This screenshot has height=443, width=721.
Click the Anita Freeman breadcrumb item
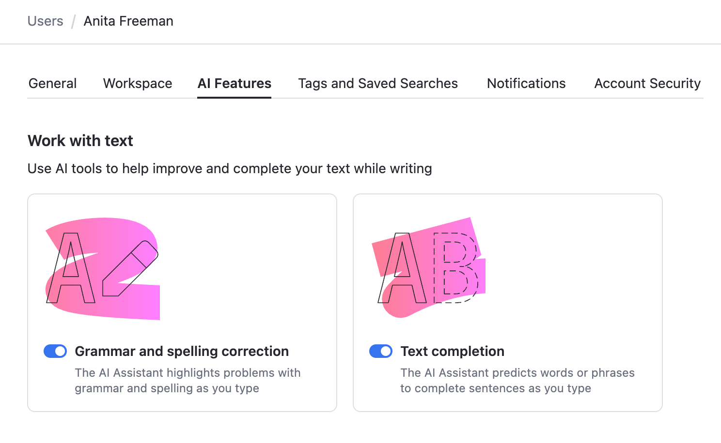128,21
